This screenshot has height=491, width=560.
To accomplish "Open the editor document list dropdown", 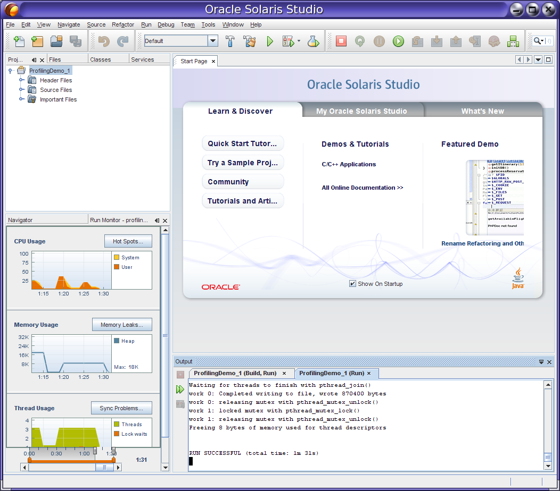I will pos(538,60).
